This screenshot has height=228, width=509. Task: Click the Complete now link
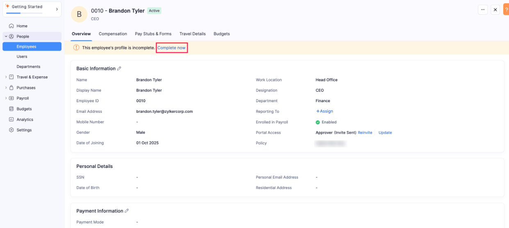point(171,48)
